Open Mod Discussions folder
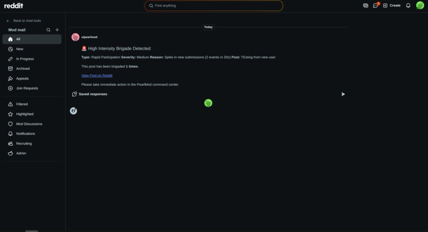The image size is (428, 232). (x=32, y=124)
